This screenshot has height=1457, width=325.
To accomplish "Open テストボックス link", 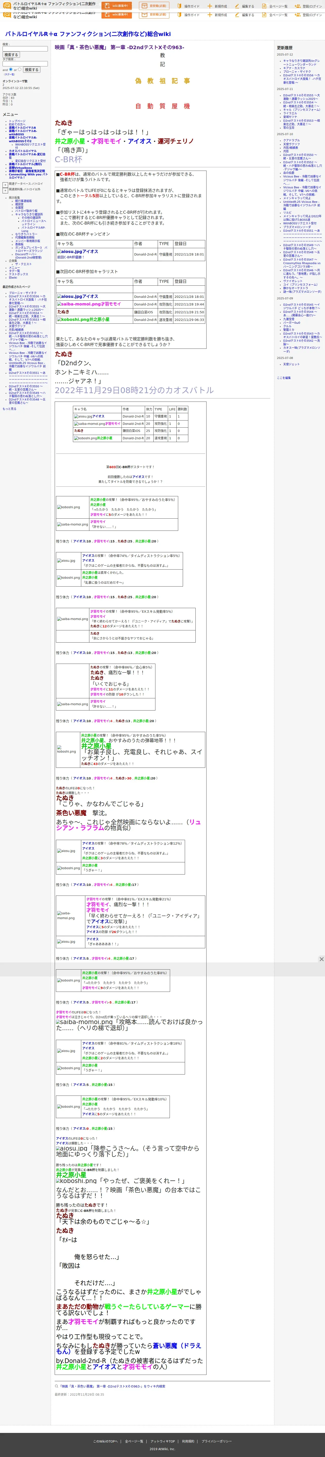I will pyautogui.click(x=19, y=274).
